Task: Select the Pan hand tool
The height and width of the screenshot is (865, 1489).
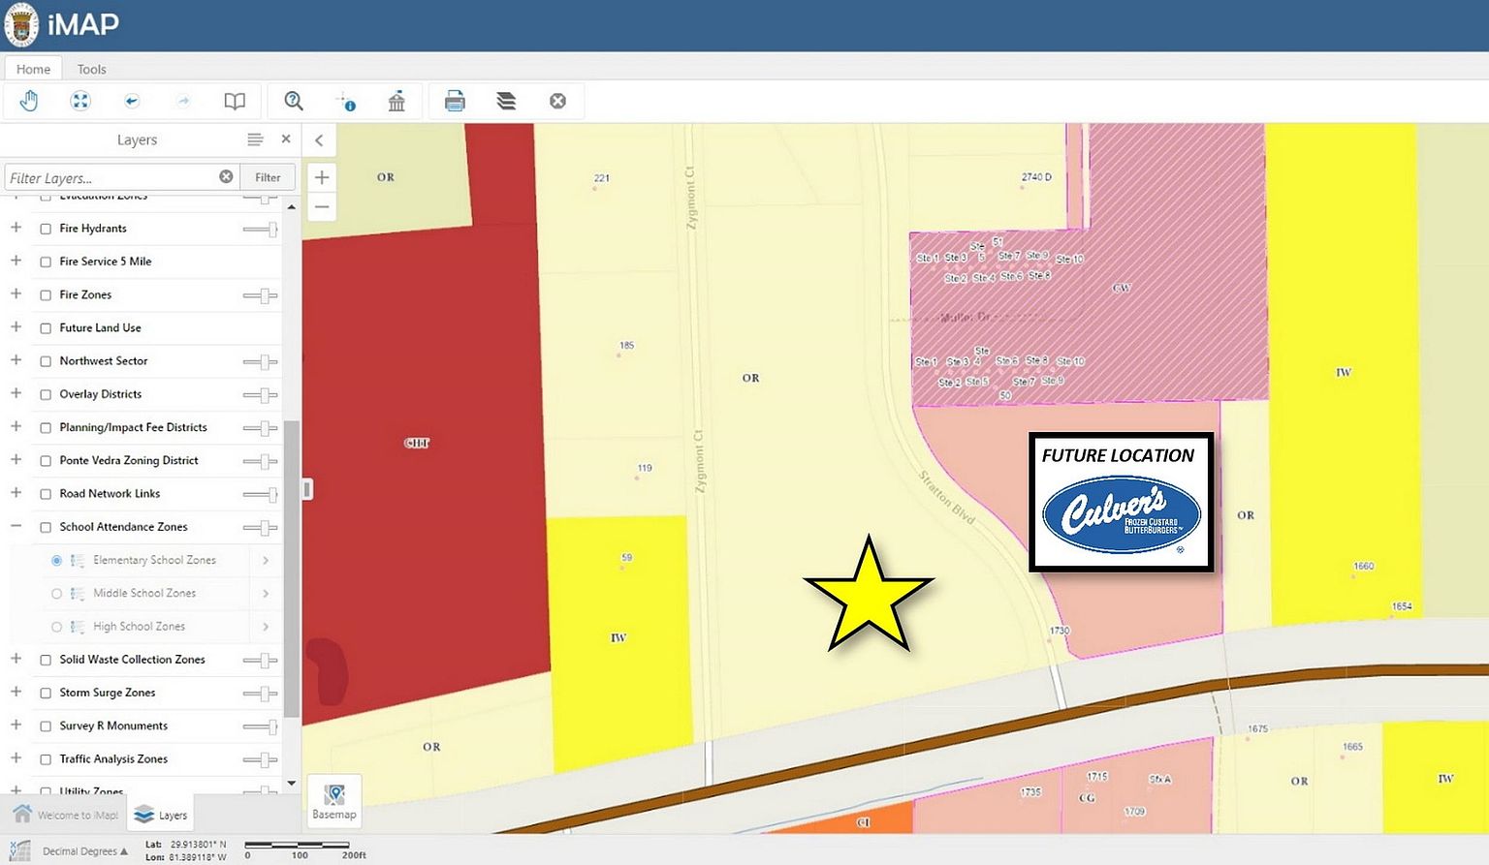Action: tap(28, 101)
